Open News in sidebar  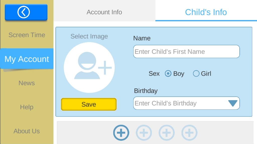(x=27, y=83)
